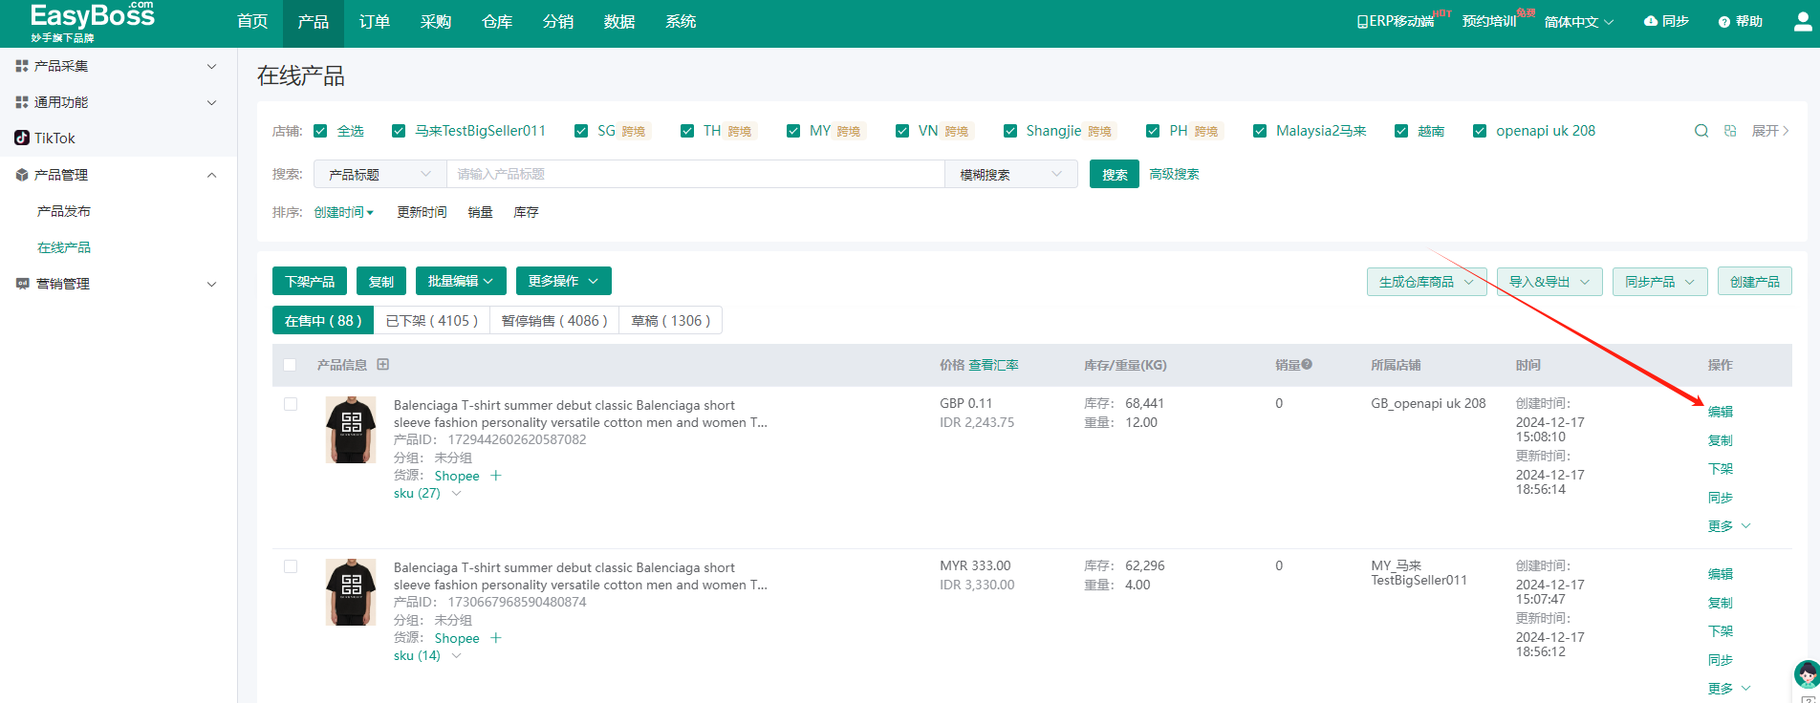Toggle the MY shop checkbox

click(x=793, y=131)
